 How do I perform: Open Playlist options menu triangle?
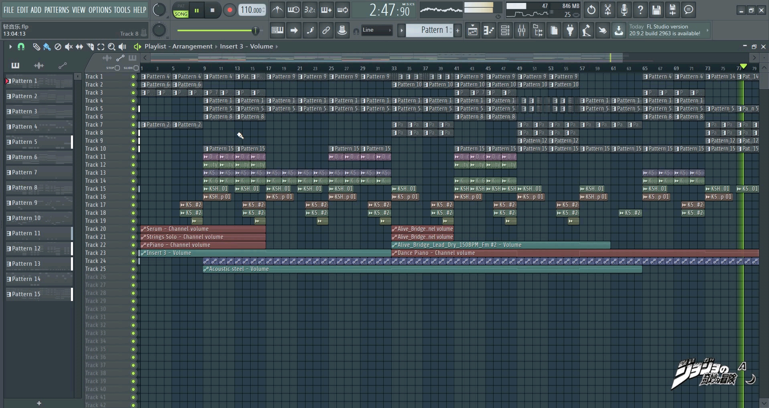(x=10, y=47)
